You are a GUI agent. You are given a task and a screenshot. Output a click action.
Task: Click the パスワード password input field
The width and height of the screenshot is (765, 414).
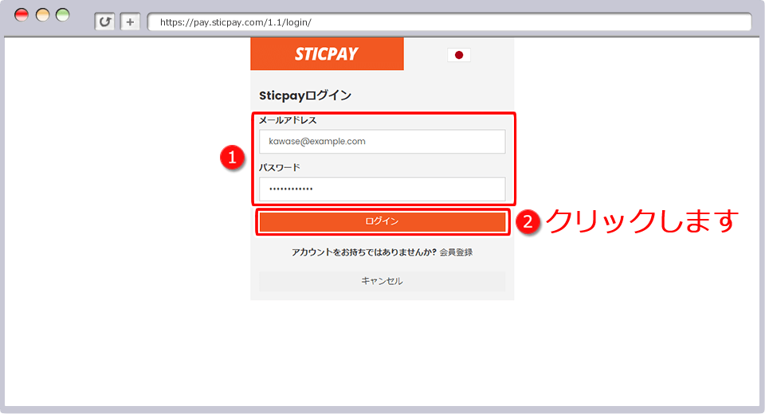[x=382, y=189]
